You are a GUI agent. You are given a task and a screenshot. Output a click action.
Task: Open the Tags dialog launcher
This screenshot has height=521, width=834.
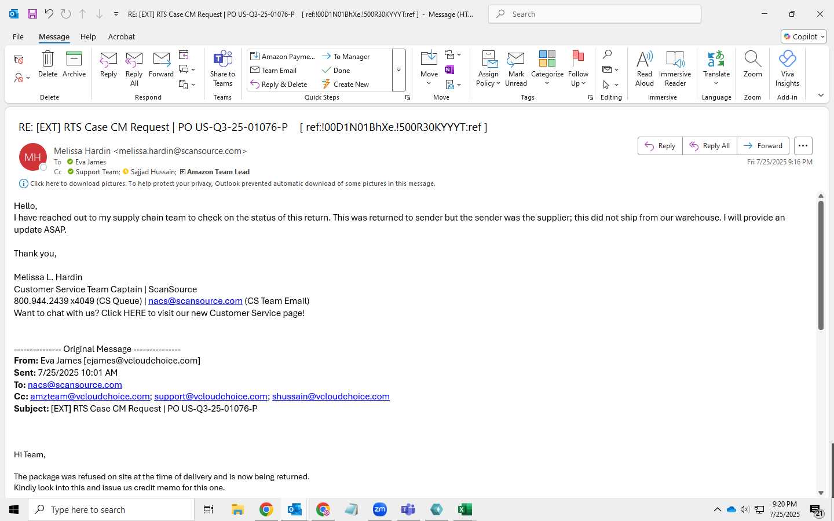pyautogui.click(x=591, y=97)
